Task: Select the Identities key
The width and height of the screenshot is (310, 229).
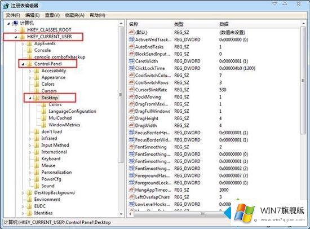Action: pos(43,213)
